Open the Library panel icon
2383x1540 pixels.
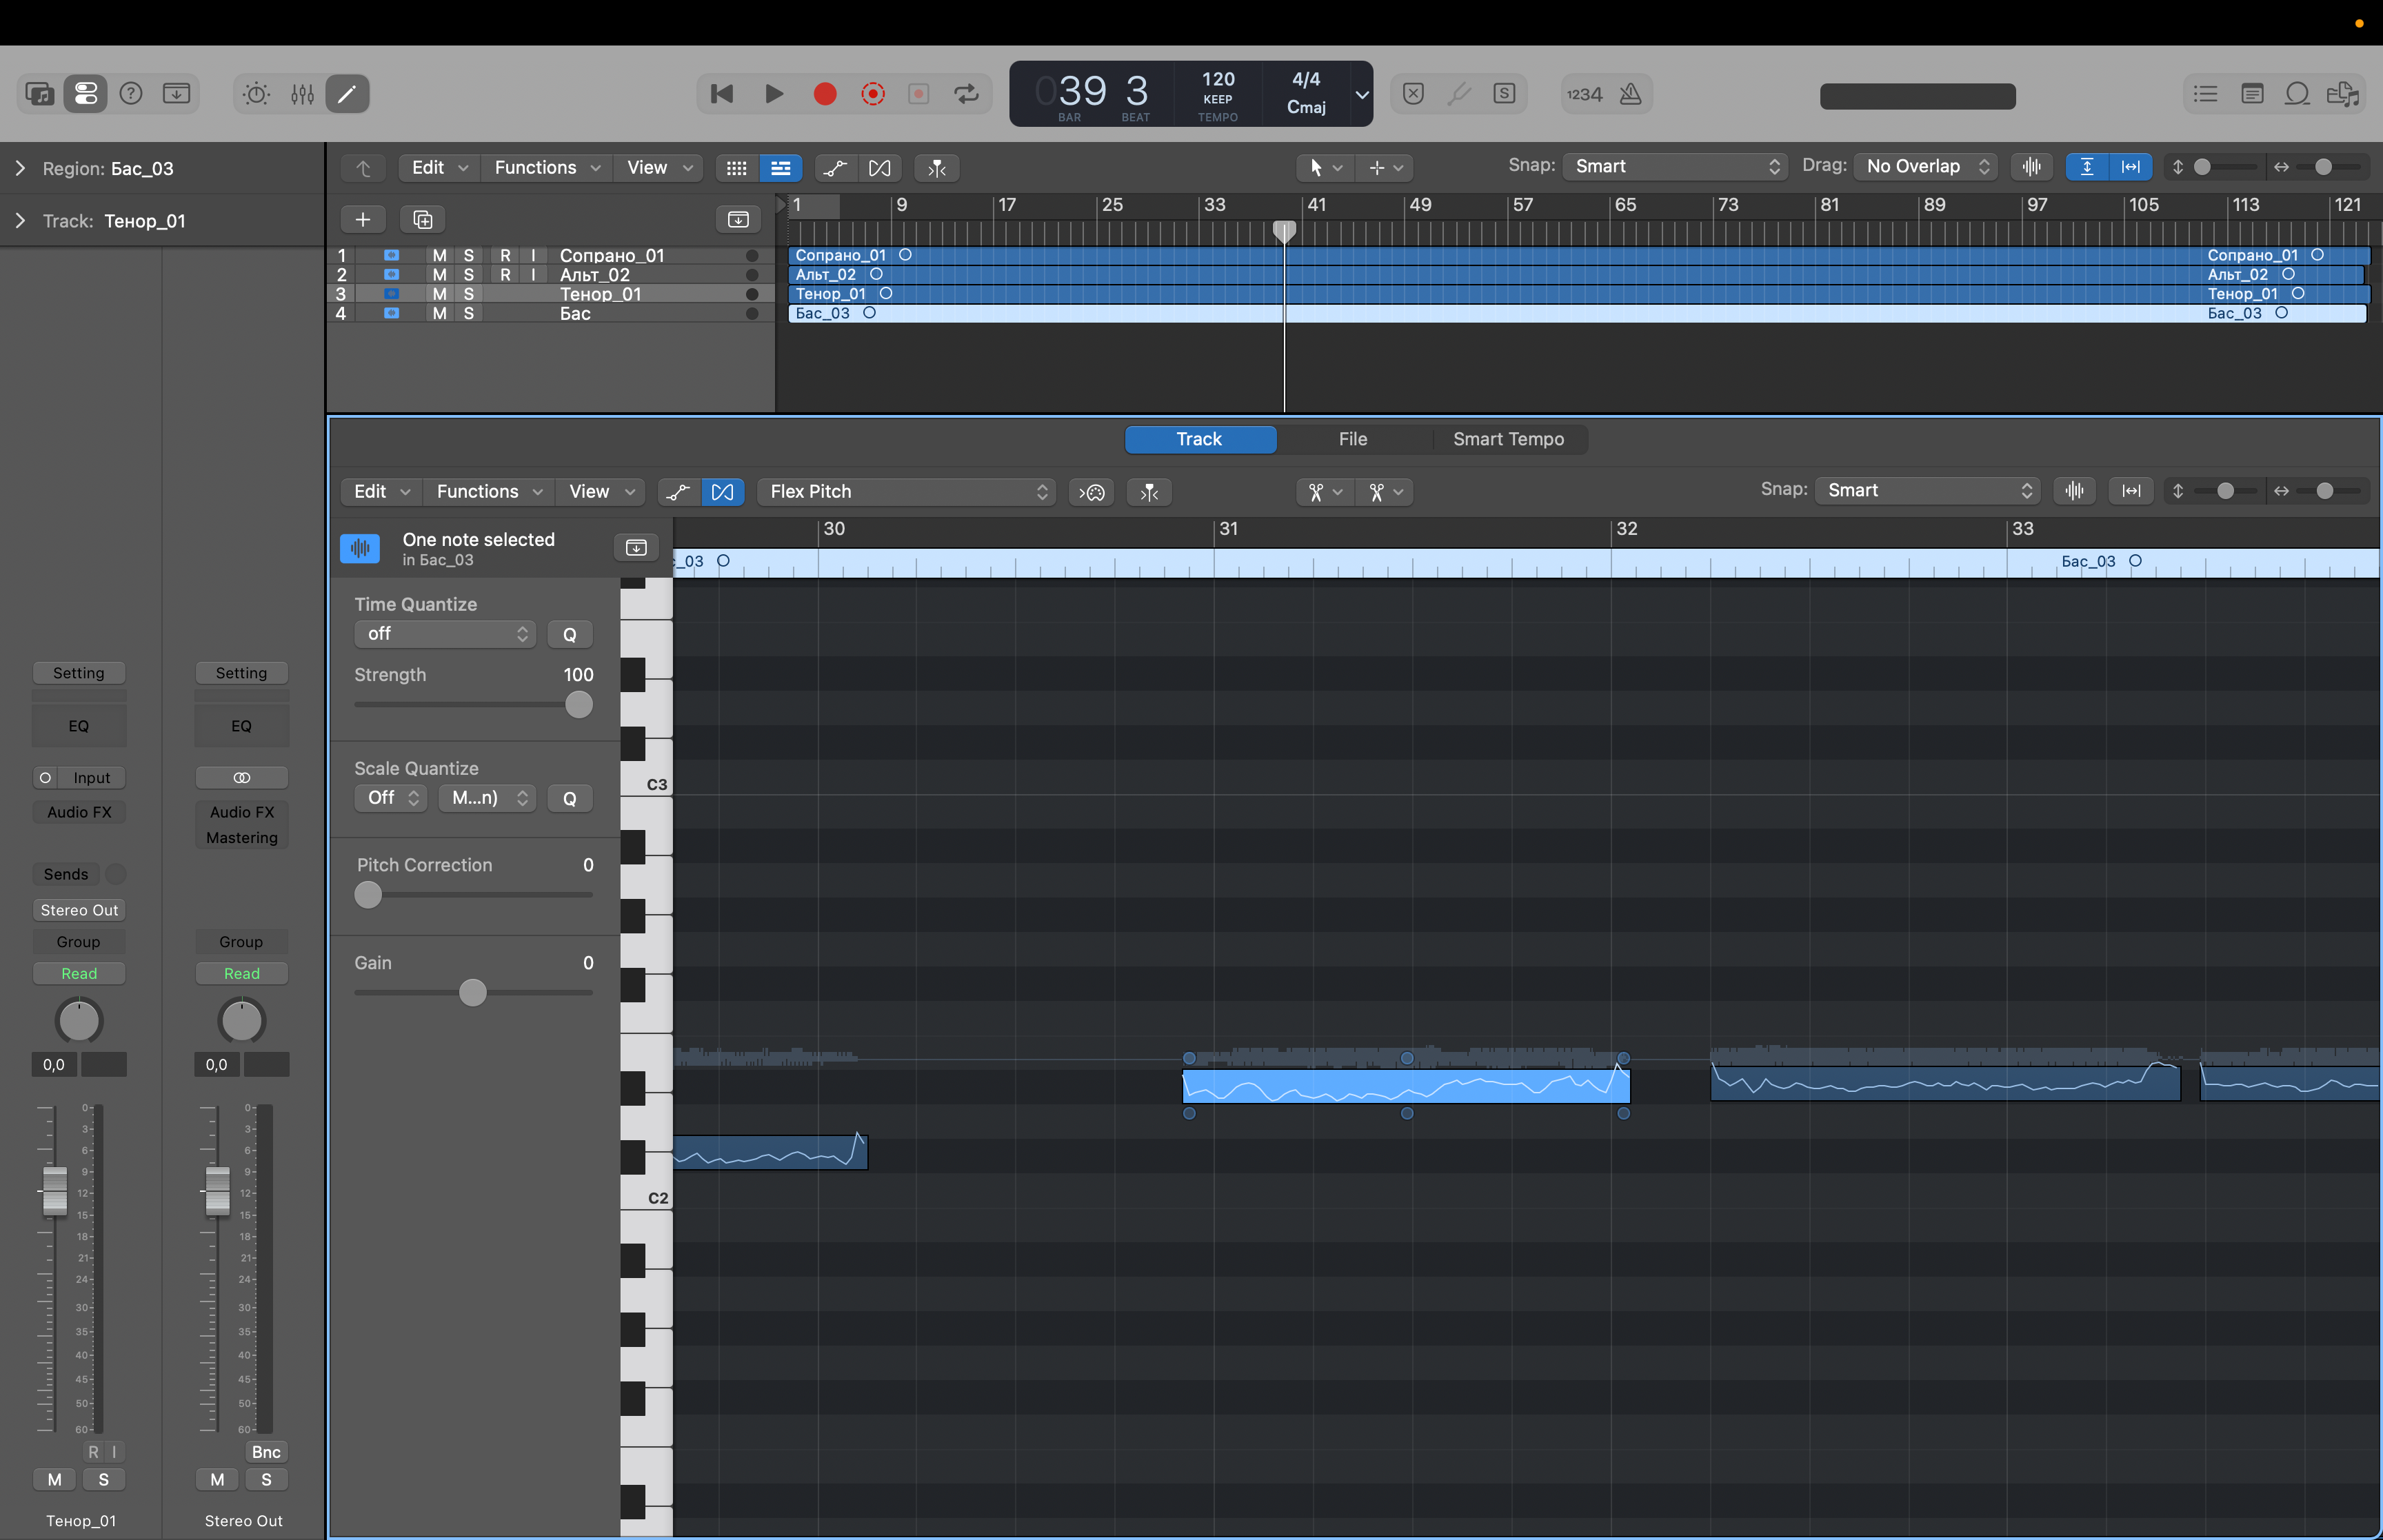tap(40, 94)
